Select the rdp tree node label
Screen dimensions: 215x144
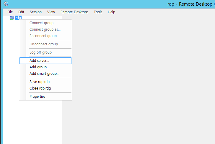click(x=18, y=18)
